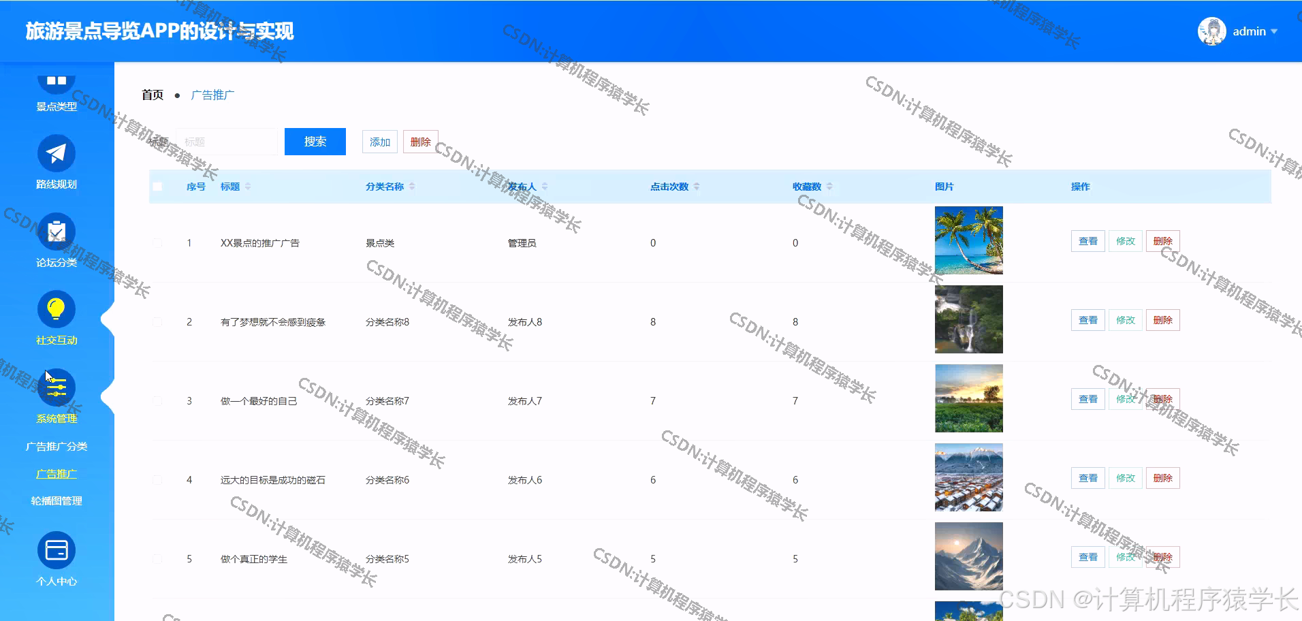Click 修改 for 有了梦想就不会感到疲惫
1302x621 pixels.
(x=1126, y=320)
